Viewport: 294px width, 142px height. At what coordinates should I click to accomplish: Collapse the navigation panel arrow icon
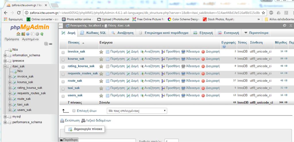click(60, 26)
